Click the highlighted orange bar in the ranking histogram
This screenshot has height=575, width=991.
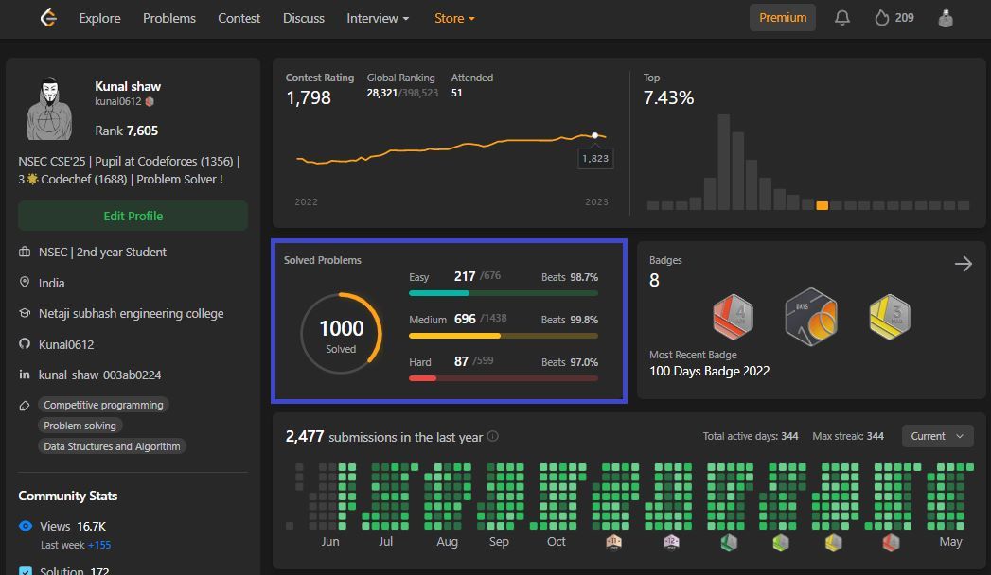(x=823, y=205)
